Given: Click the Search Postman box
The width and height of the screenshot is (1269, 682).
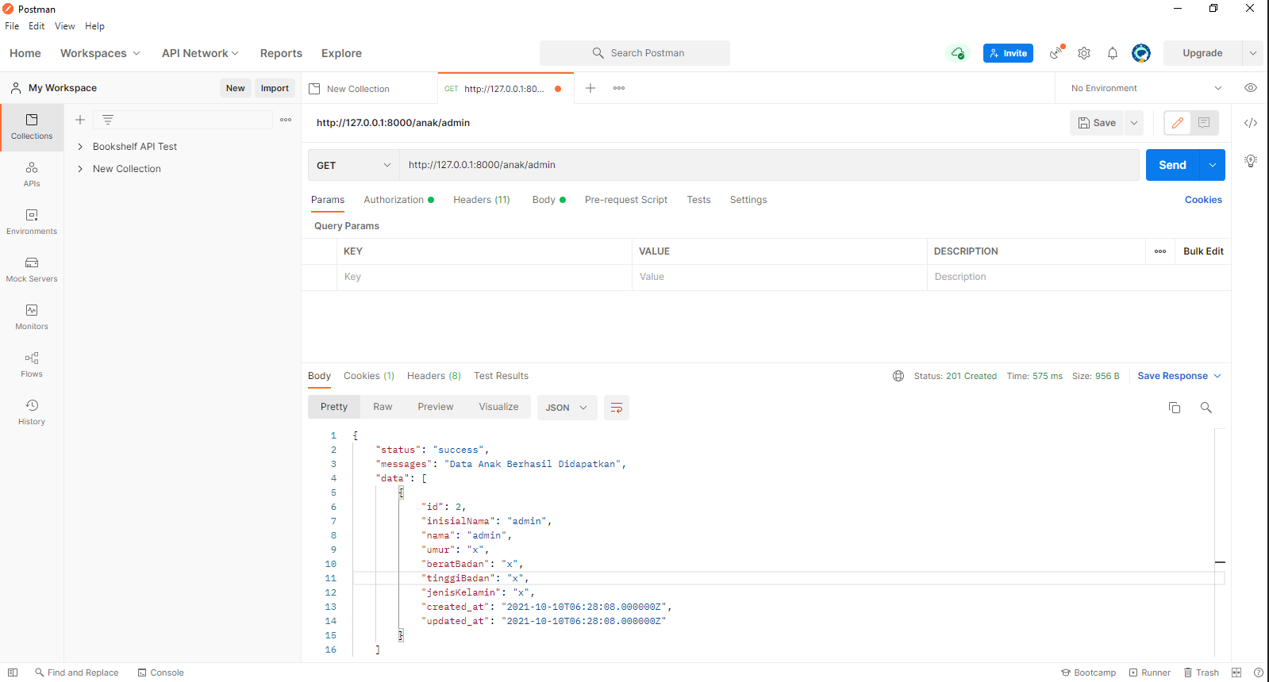Looking at the screenshot, I should (x=635, y=53).
